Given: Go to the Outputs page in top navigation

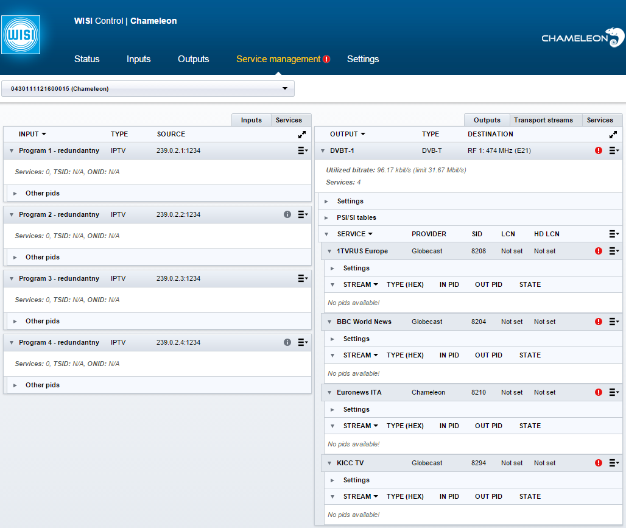Looking at the screenshot, I should click(193, 59).
